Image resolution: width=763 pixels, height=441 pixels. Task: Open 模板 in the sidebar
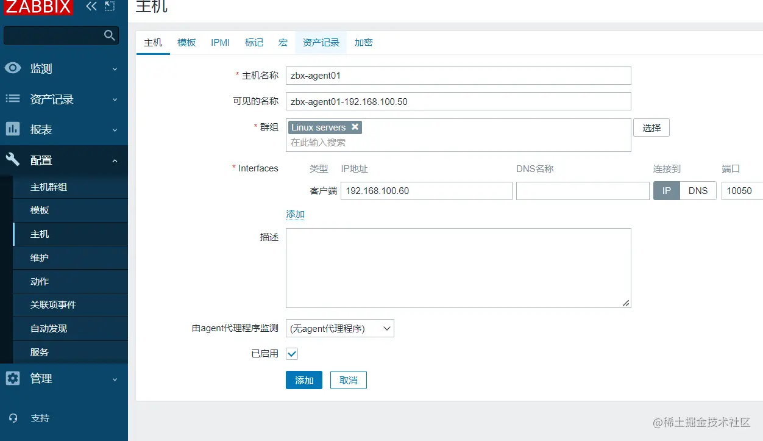click(70, 210)
